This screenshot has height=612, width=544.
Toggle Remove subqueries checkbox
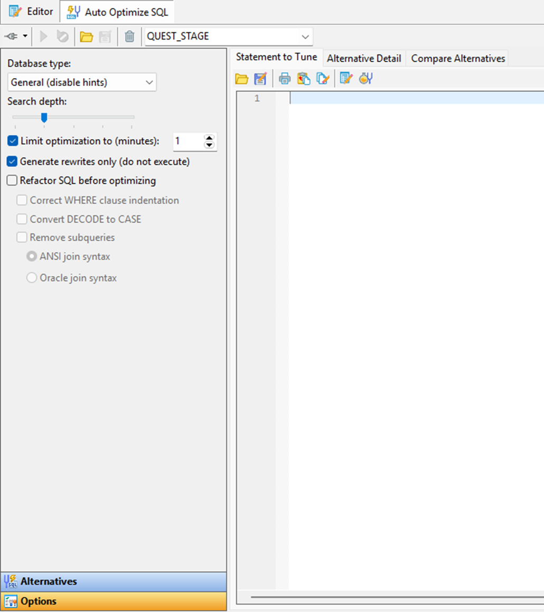[x=22, y=237]
